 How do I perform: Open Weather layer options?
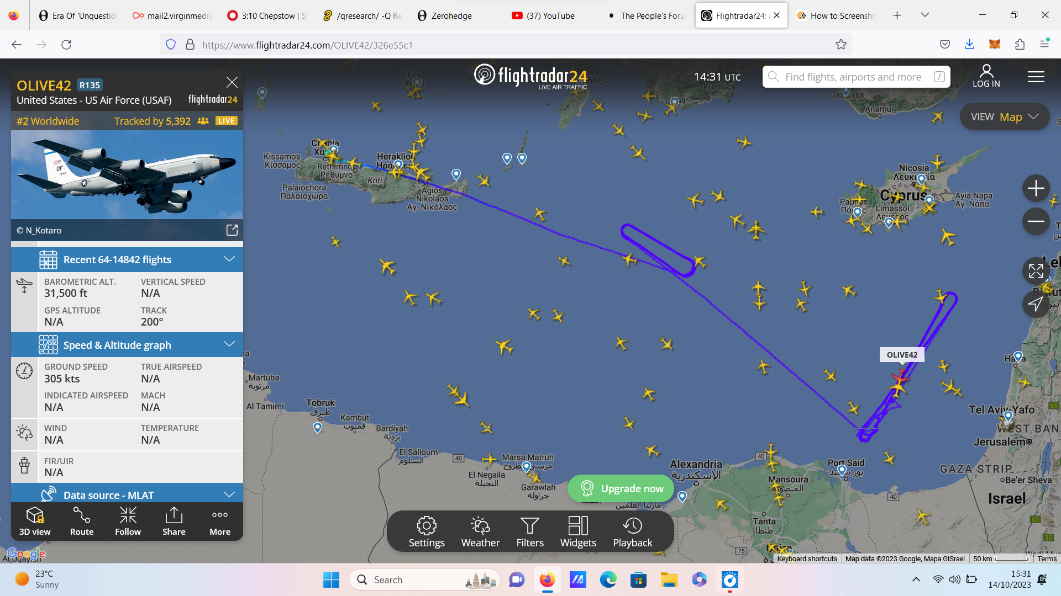[x=480, y=532]
